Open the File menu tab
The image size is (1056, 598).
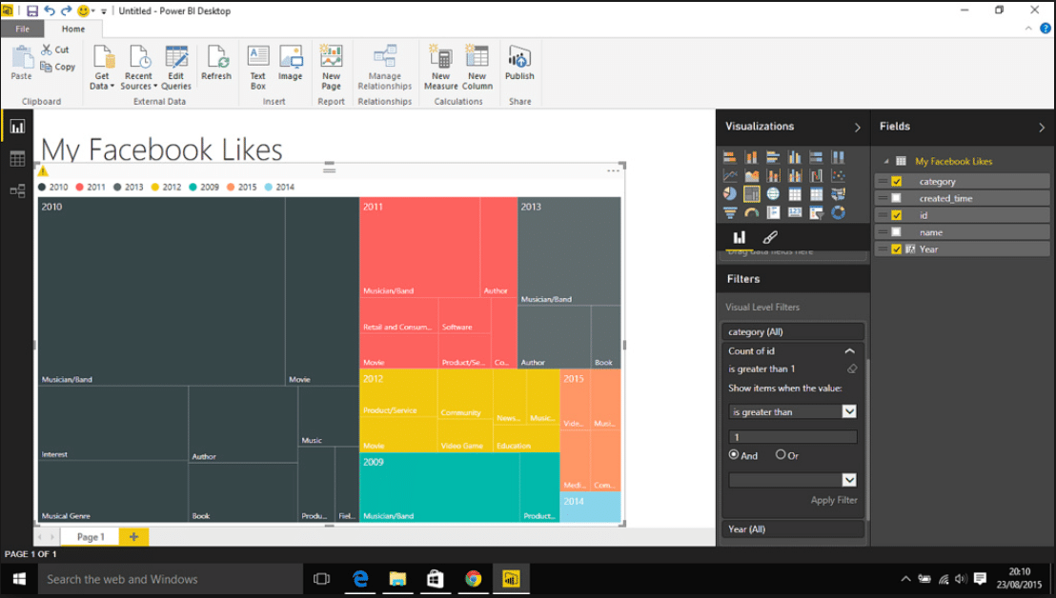(22, 29)
